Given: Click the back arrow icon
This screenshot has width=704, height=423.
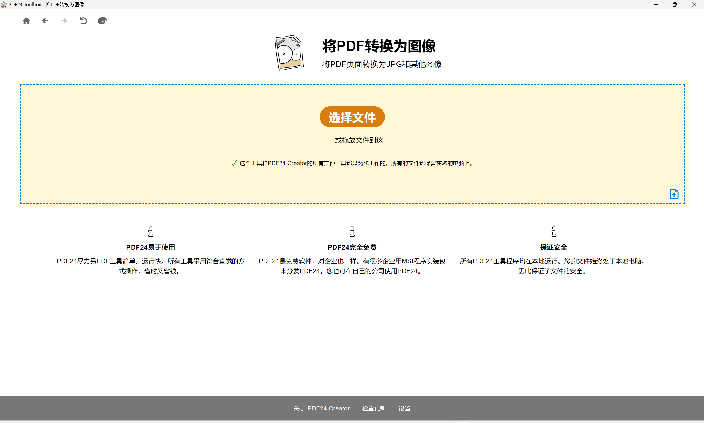Looking at the screenshot, I should point(45,21).
